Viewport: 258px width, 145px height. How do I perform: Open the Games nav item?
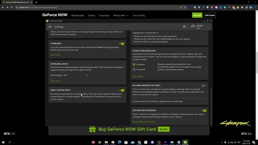(92, 15)
